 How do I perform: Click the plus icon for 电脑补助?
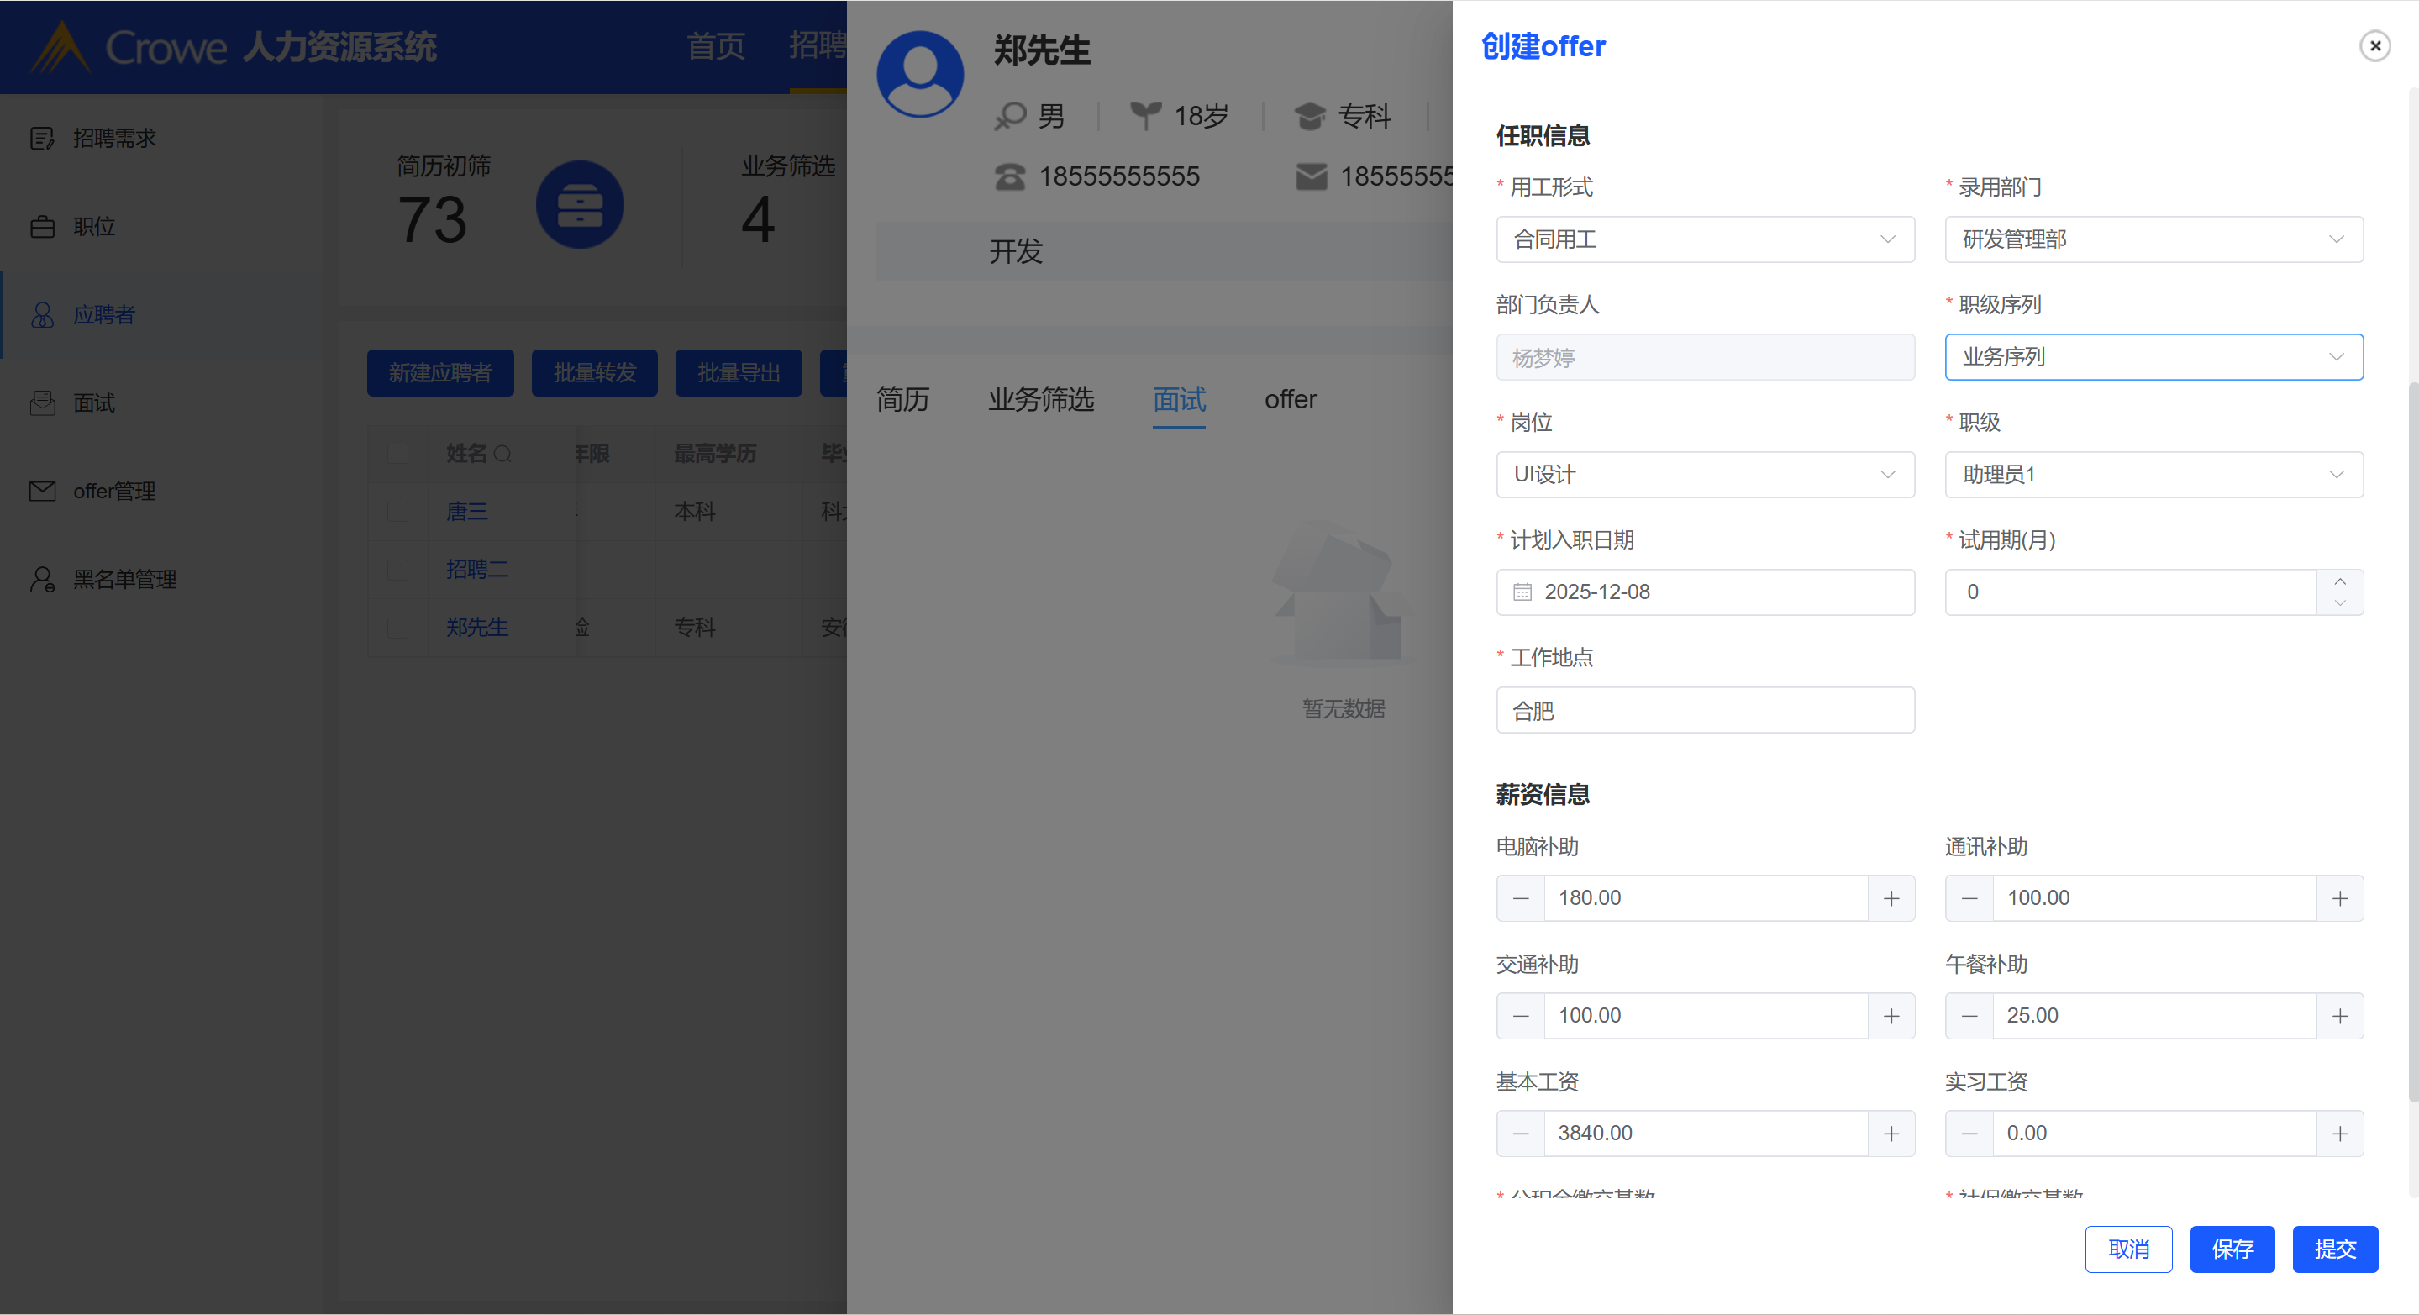click(x=1891, y=898)
